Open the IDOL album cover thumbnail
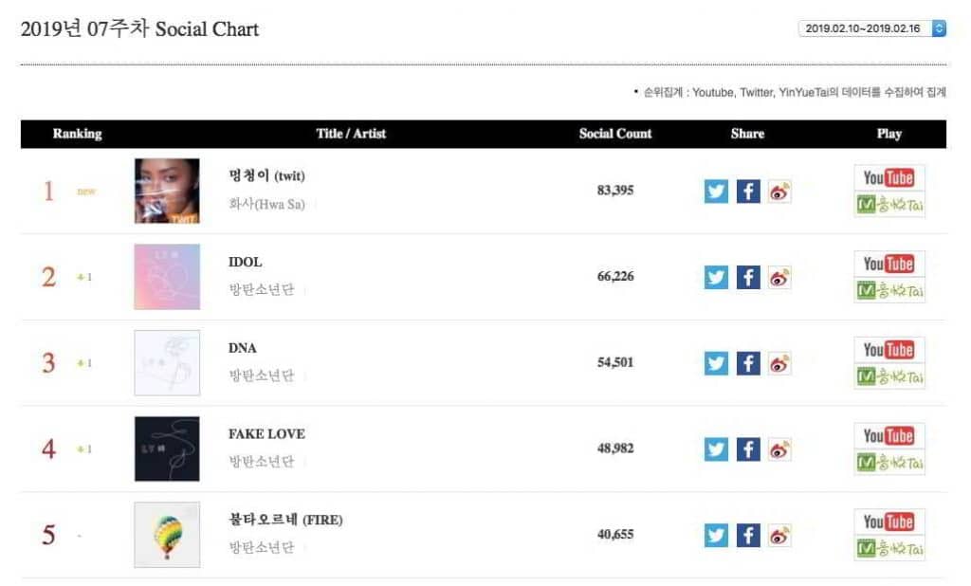 [167, 277]
